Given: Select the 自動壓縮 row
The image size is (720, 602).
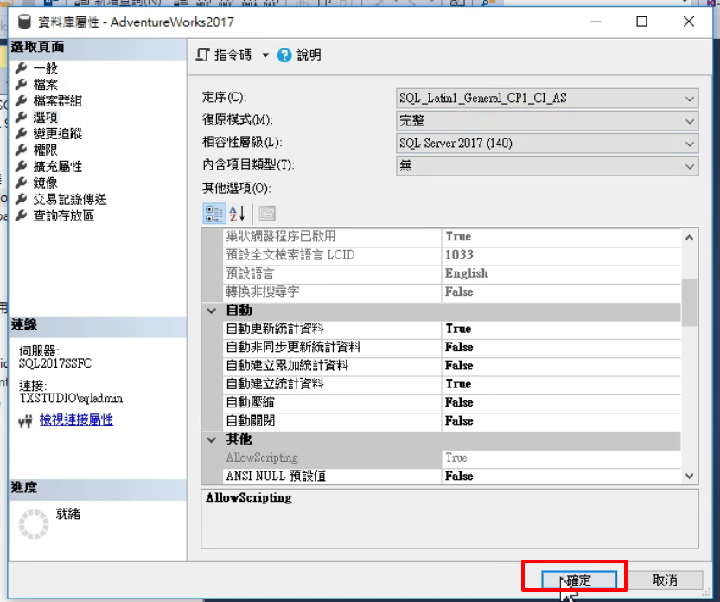Looking at the screenshot, I should tap(452, 402).
